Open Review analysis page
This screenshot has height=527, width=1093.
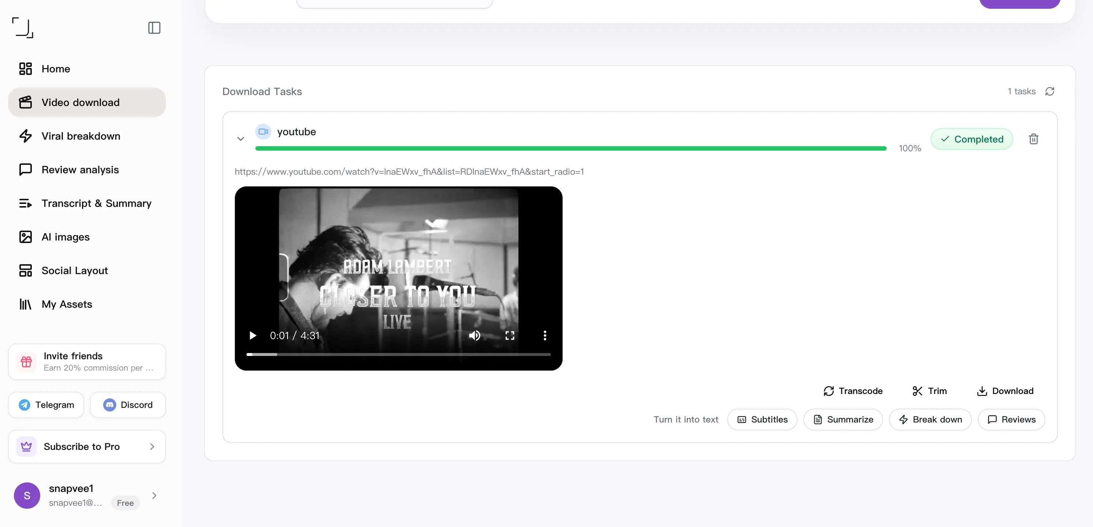point(87,170)
